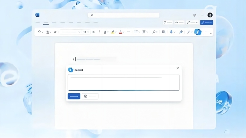Click the Reuse Files toolbar icon
This screenshot has width=246, height=138.
[x=164, y=32]
